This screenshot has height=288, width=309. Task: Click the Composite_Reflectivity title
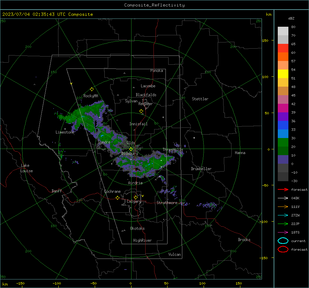(154, 5)
